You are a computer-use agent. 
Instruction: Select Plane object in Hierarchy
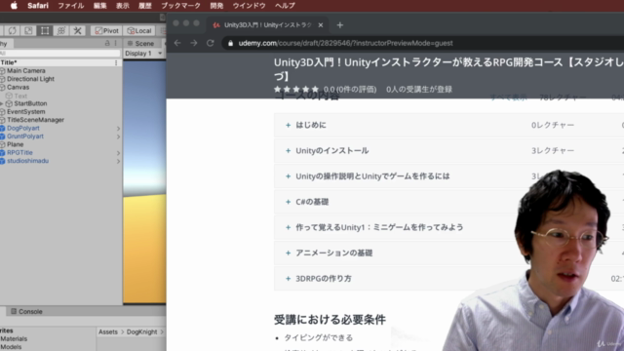click(16, 144)
